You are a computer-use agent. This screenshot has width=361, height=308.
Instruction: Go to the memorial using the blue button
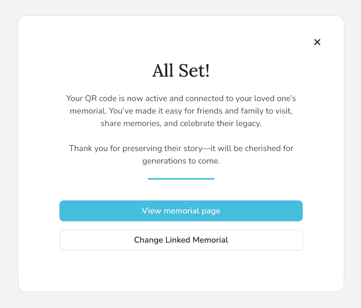click(181, 211)
